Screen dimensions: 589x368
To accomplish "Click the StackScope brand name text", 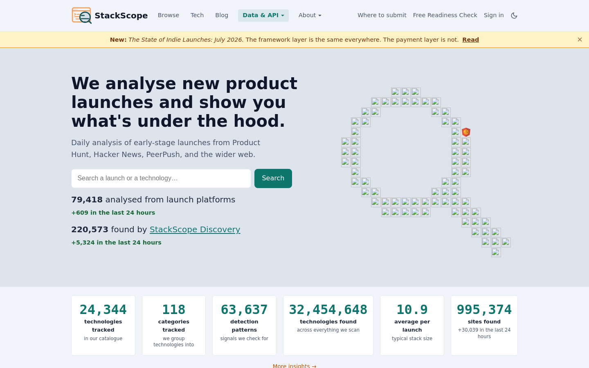I will (121, 16).
